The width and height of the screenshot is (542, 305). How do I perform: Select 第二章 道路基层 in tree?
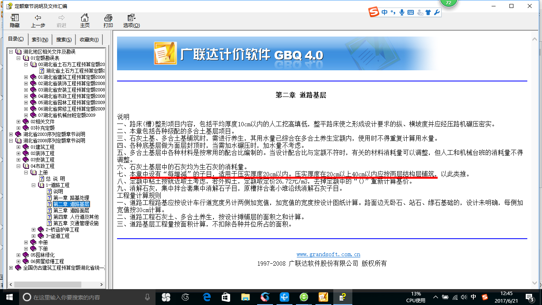click(71, 204)
